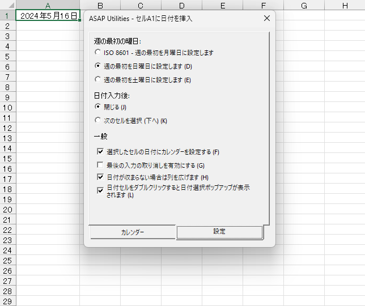The image size is (365, 306).
Task: Select row 29 header
Action: [8, 301]
